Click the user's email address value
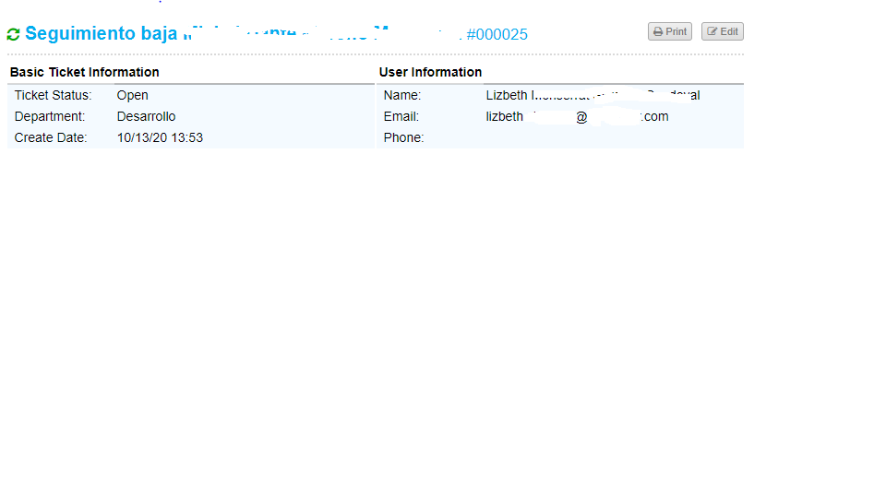The width and height of the screenshot is (886, 498). click(577, 116)
